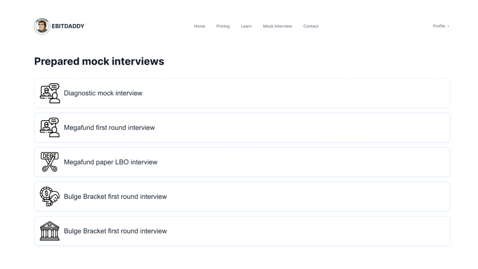Click the Prepared mock interviews heading
This screenshot has height=269, width=478.
coord(99,61)
